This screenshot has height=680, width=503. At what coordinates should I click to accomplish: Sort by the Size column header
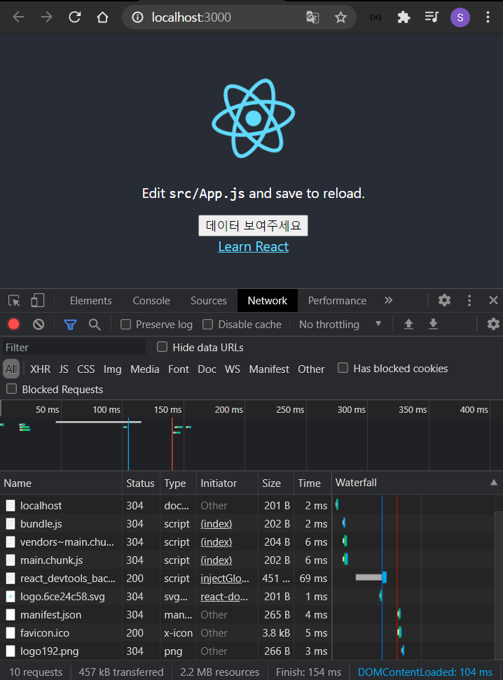tap(276, 483)
